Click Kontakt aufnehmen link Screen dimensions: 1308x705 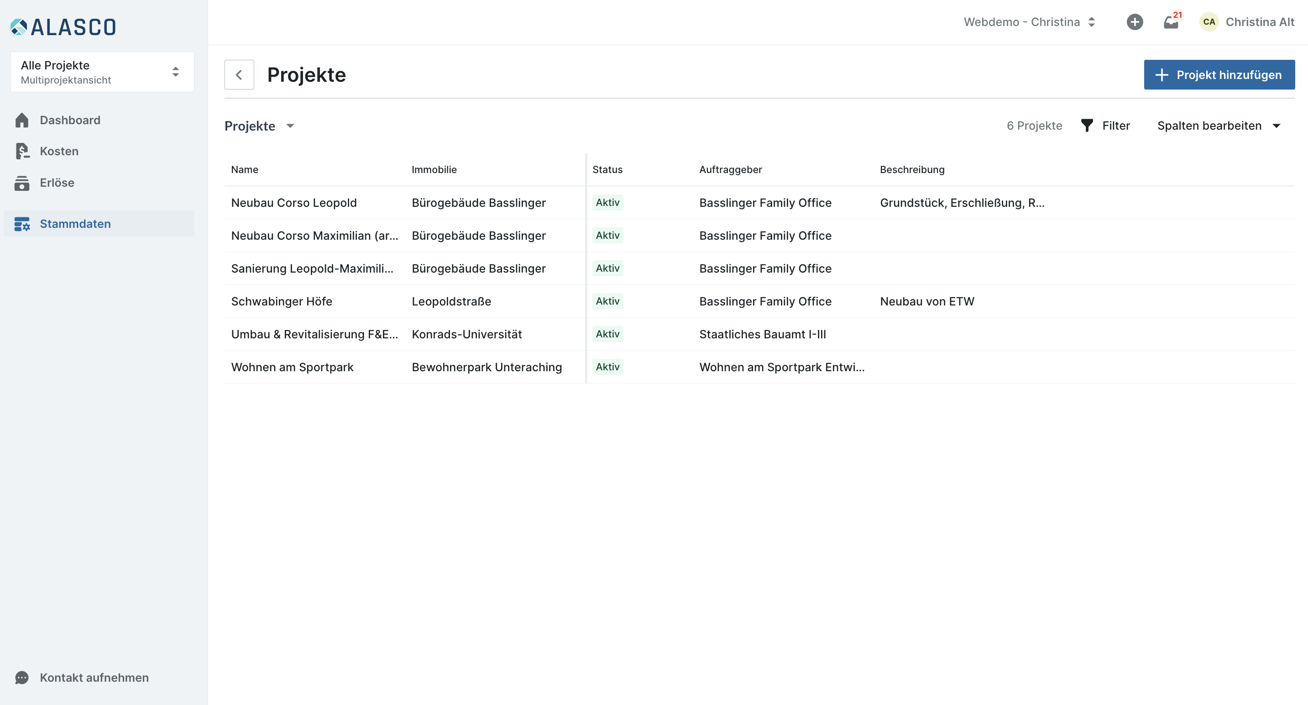click(94, 678)
